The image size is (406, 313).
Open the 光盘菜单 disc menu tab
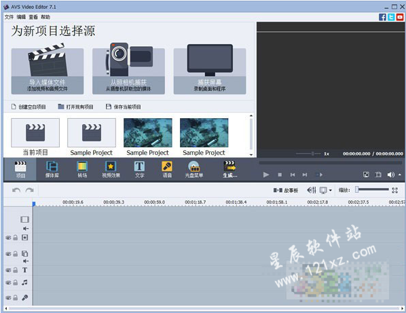click(194, 170)
